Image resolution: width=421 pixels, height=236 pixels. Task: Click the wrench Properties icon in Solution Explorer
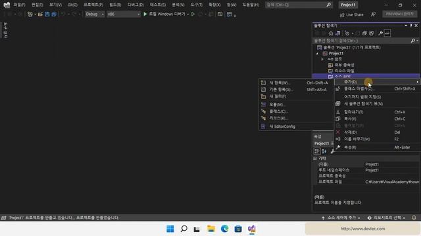click(x=380, y=33)
